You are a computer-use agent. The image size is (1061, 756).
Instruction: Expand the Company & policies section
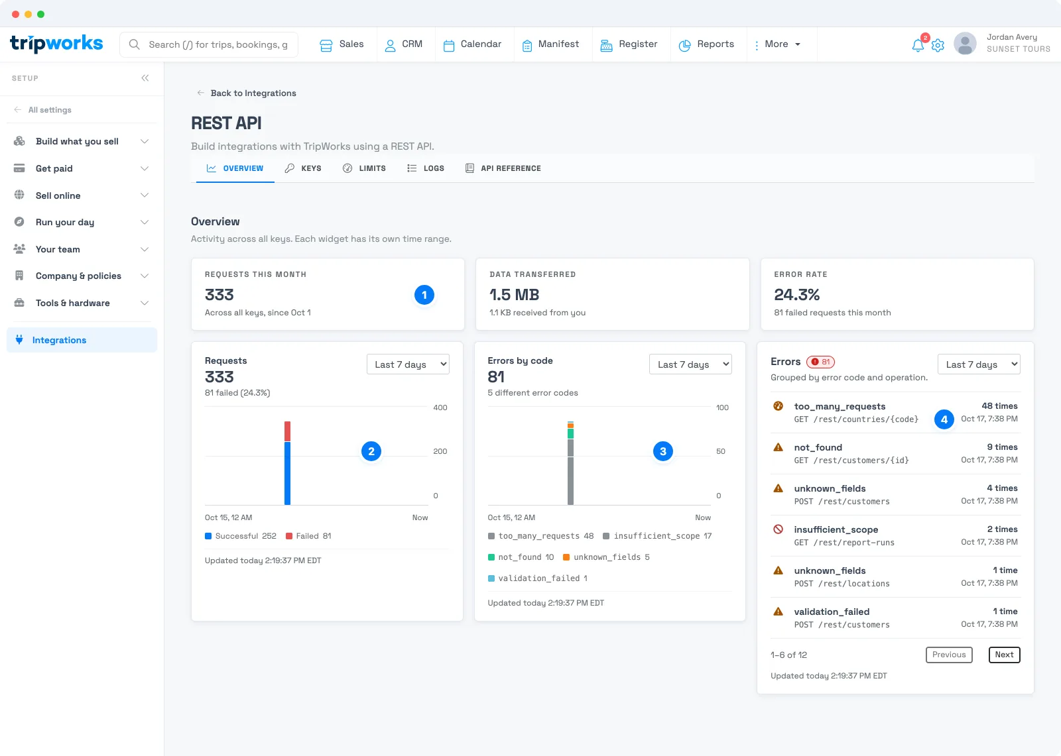tap(145, 276)
